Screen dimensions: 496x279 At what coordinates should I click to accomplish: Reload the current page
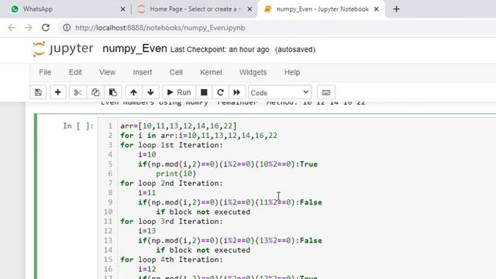(46, 28)
